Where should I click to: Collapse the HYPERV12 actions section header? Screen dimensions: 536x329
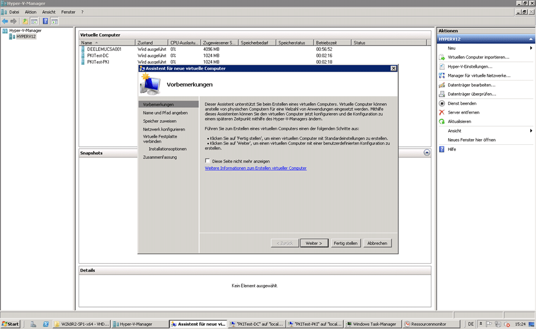(531, 39)
